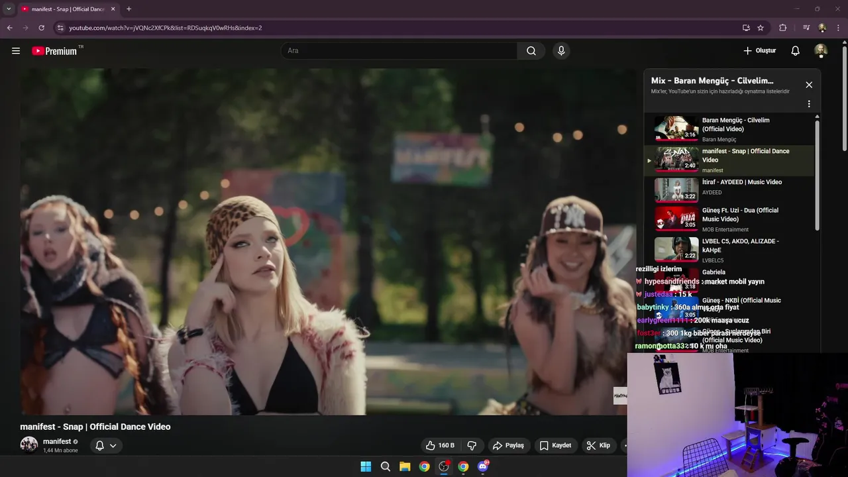Viewport: 848px width, 477px height.
Task: Save video with Kaydet button
Action: coord(555,445)
